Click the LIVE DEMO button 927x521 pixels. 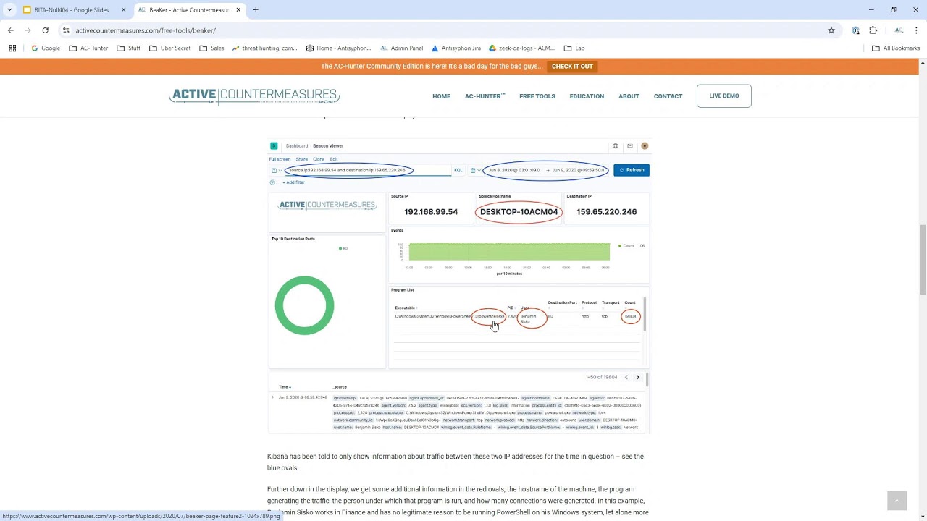(x=724, y=96)
